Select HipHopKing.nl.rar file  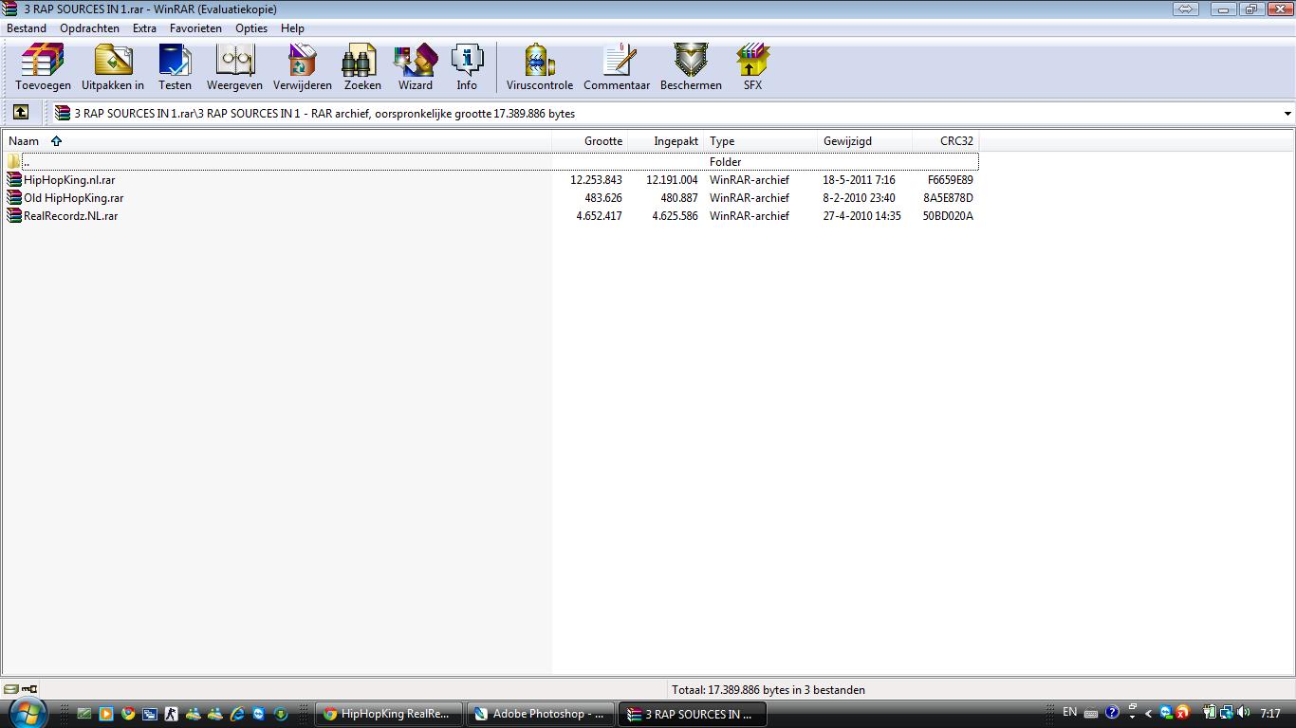coord(69,180)
